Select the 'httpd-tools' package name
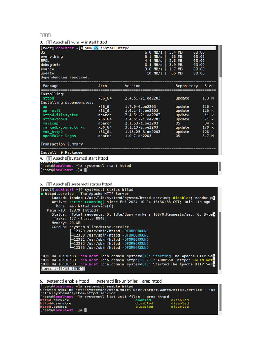Image resolution: width=262 pixels, height=349 pixels. pyautogui.click(x=55, y=119)
